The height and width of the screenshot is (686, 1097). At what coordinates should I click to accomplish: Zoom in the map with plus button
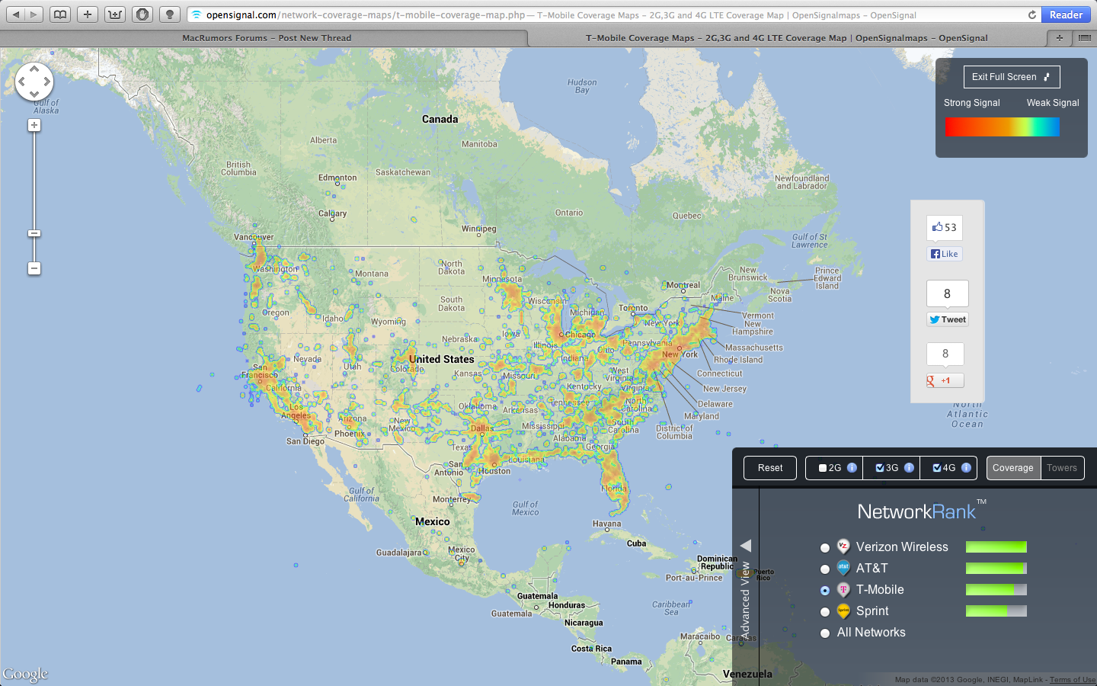[x=34, y=125]
